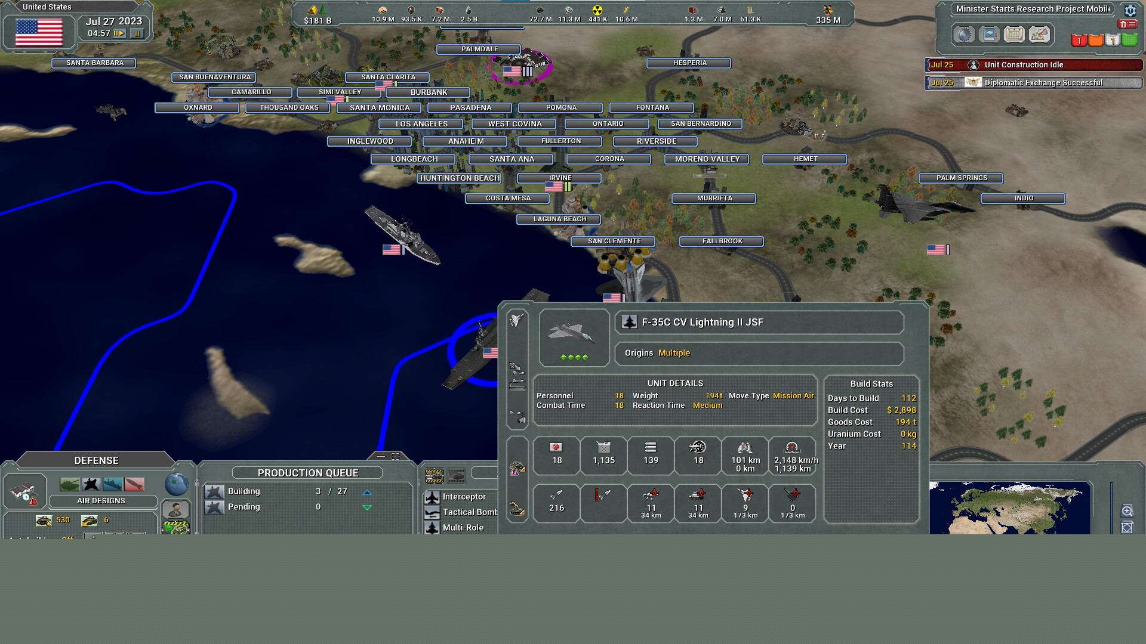Select Multi-Role class row
Screen dimensions: 1146x644
[x=461, y=528]
